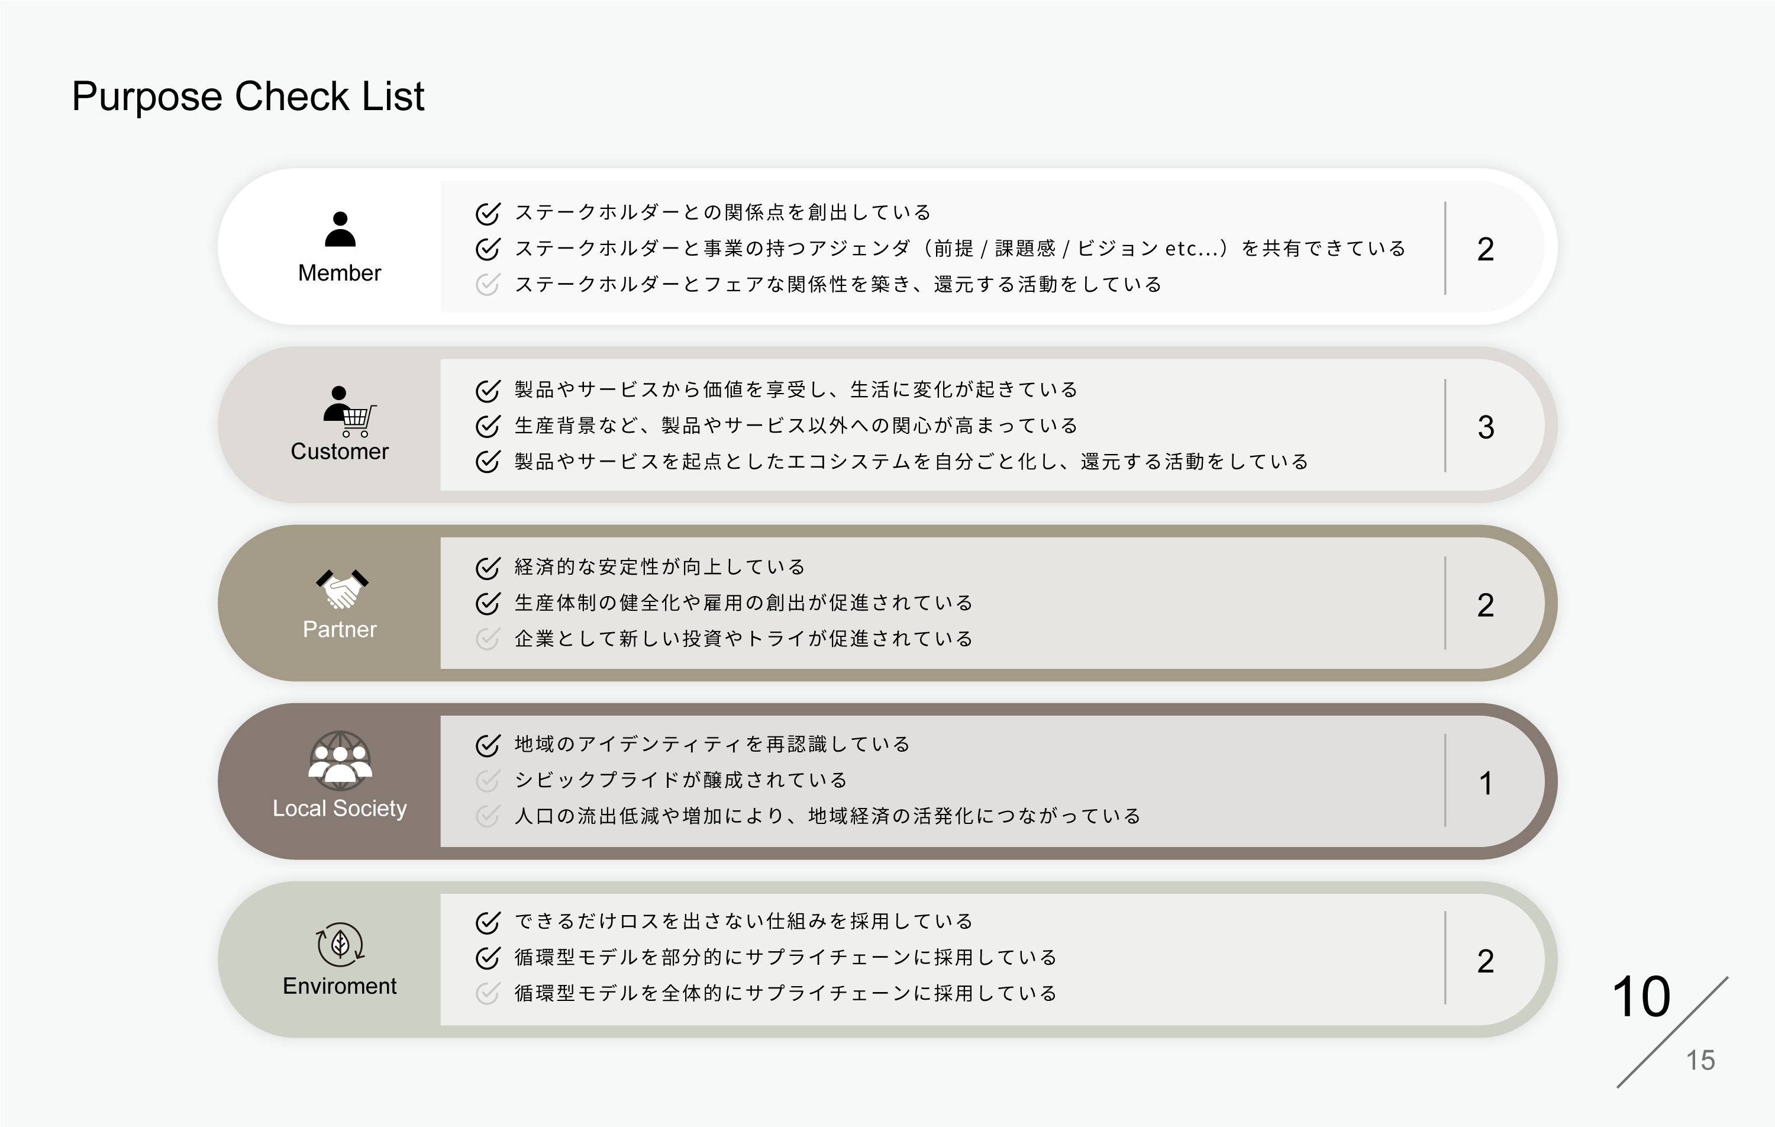1775x1127 pixels.
Task: Click the Member person icon
Action: click(340, 230)
